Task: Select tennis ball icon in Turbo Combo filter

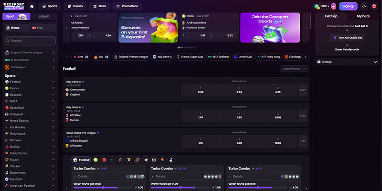Action: [x=95, y=160]
